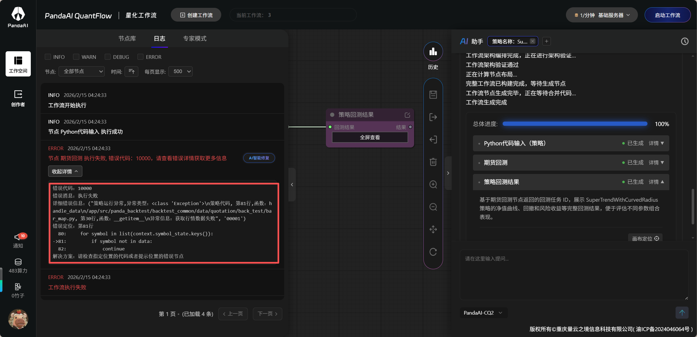Click the log entry 工作流开始执行

[67, 105]
